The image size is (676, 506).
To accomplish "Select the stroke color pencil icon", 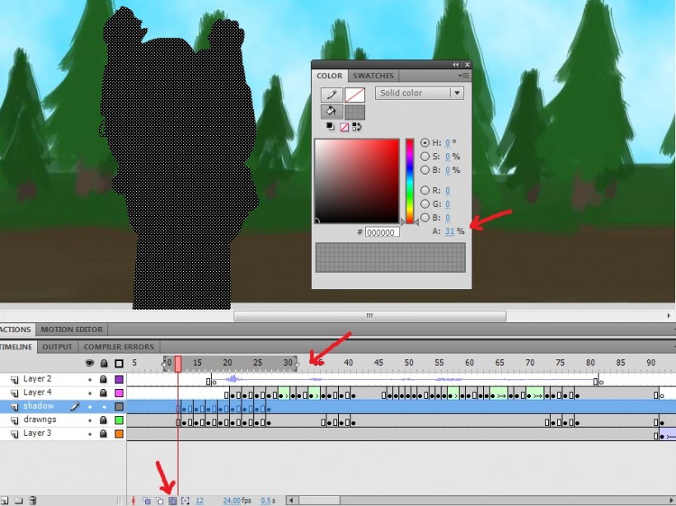I will click(x=331, y=95).
